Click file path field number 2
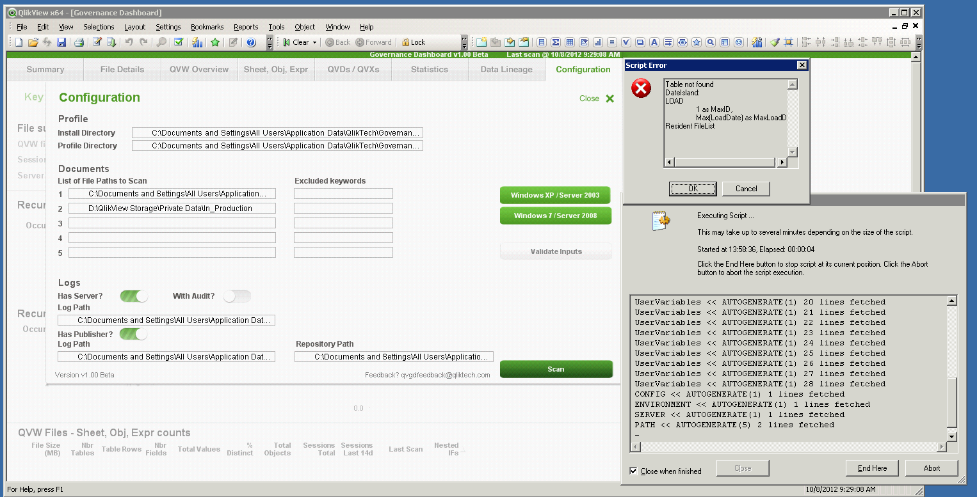977x497 pixels. click(x=172, y=209)
